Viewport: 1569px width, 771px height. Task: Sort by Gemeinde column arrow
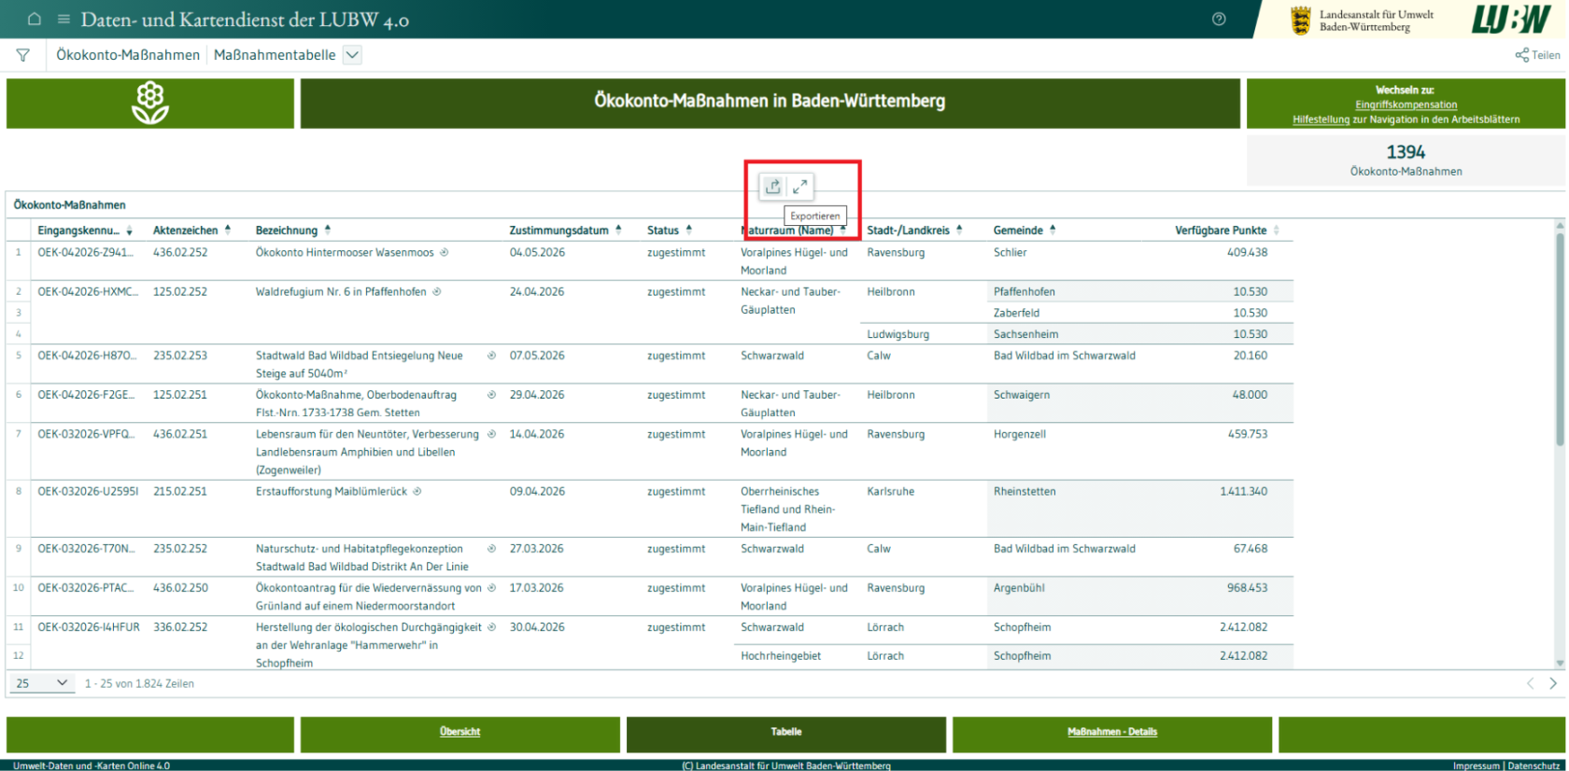pyautogui.click(x=1053, y=230)
